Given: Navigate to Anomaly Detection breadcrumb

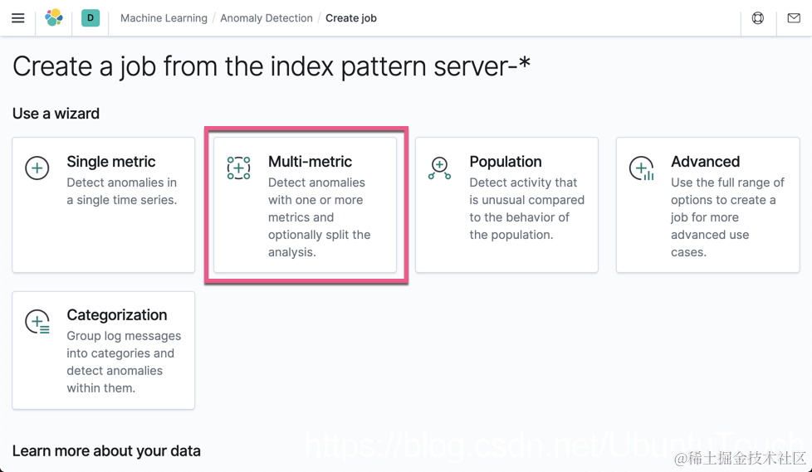Looking at the screenshot, I should [x=267, y=18].
